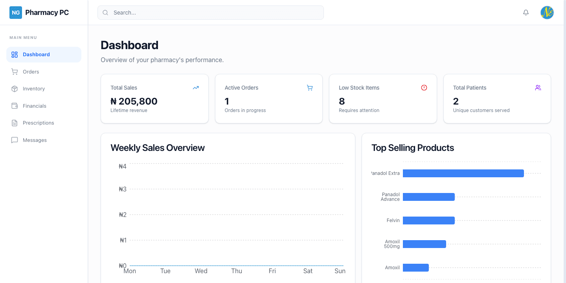
Task: Click the Top Selling Products heading
Action: [413, 148]
